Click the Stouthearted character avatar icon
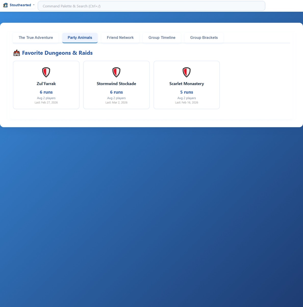 (x=5, y=5)
